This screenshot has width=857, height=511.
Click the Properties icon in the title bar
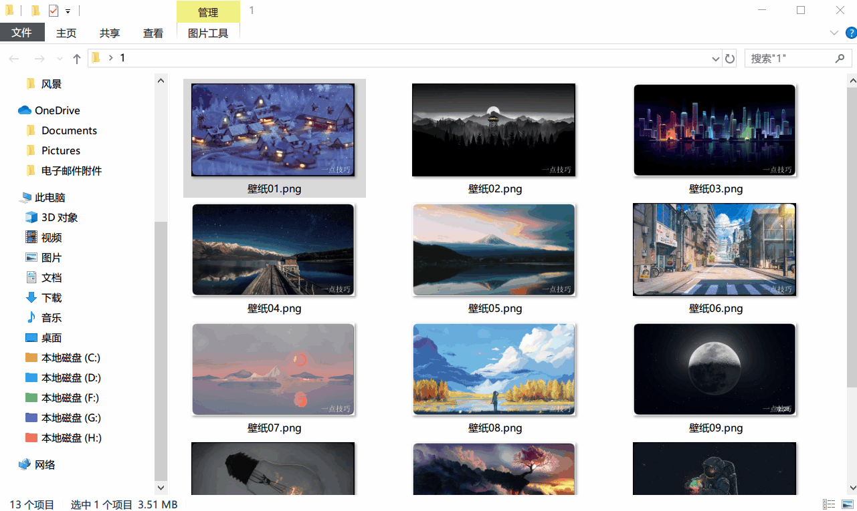(x=54, y=11)
